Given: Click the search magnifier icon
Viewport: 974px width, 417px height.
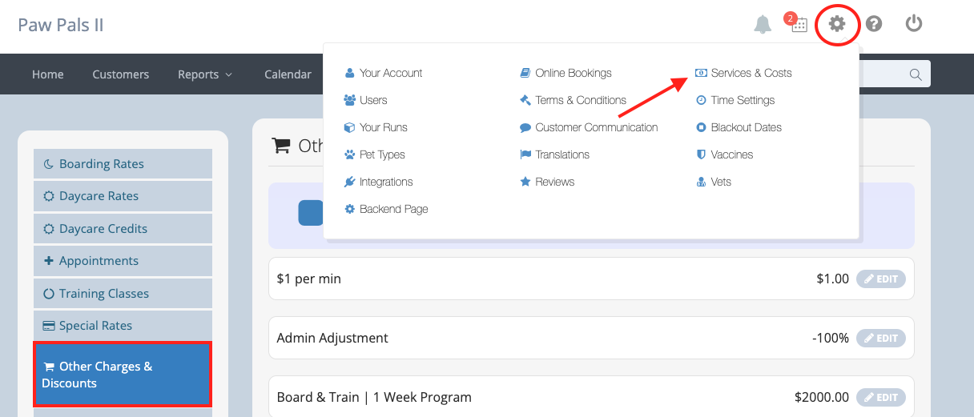Looking at the screenshot, I should (916, 74).
